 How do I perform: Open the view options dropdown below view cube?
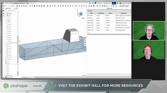pos(84,18)
